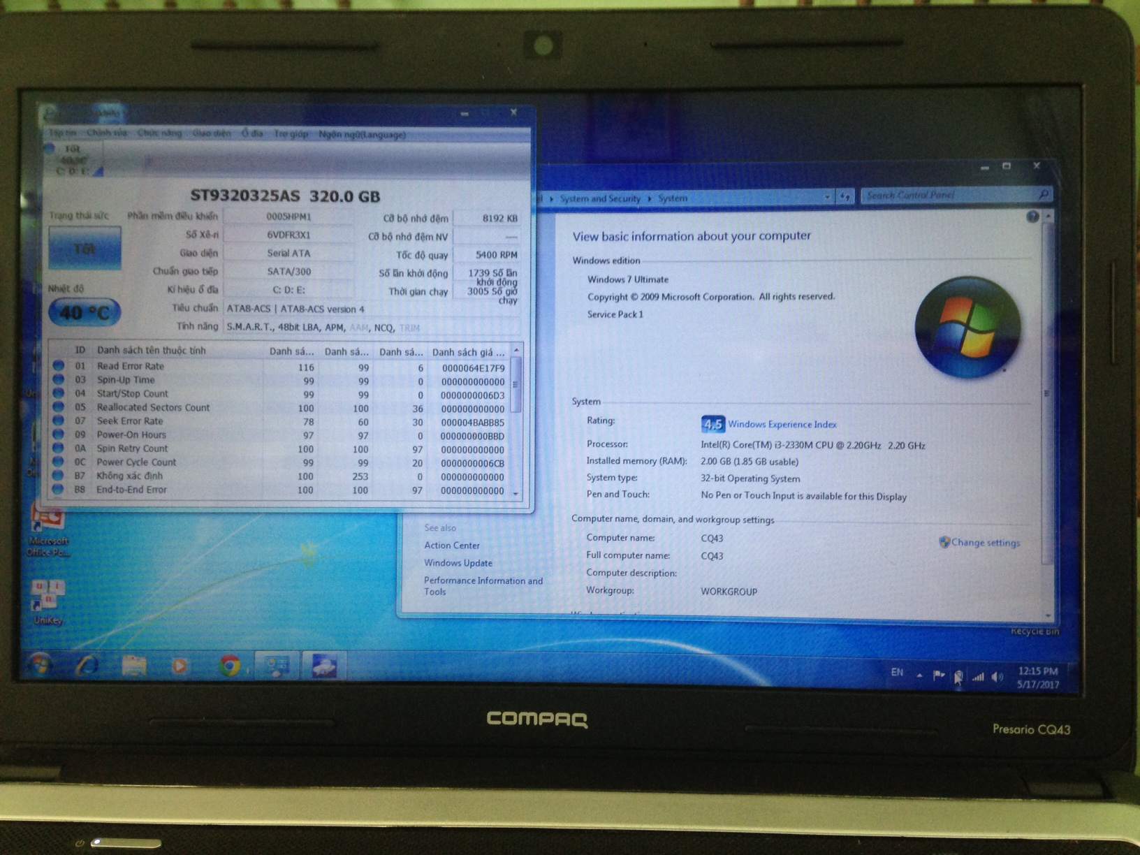Click the EN language indicator in the tray
This screenshot has height=855, width=1140.
pyautogui.click(x=897, y=672)
